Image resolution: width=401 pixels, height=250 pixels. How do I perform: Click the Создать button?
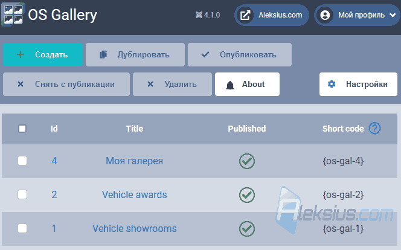pos(43,55)
